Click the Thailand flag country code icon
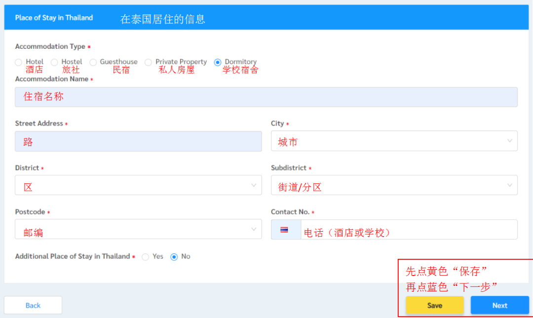The height and width of the screenshot is (318, 533). pos(284,230)
